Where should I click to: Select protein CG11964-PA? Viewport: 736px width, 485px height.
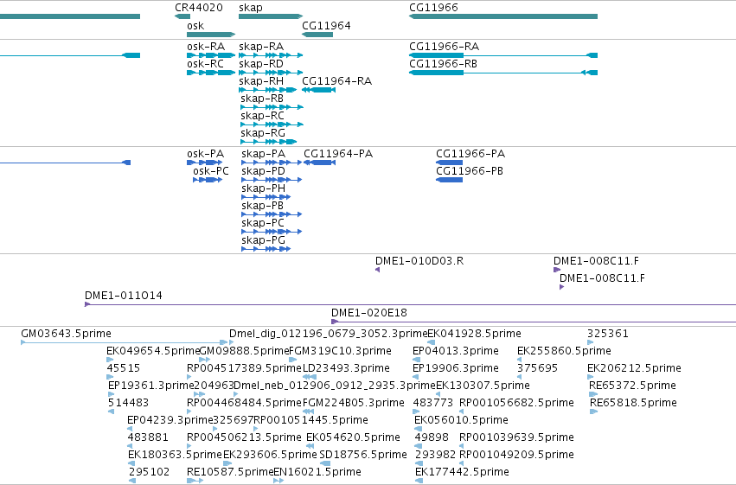click(x=338, y=154)
